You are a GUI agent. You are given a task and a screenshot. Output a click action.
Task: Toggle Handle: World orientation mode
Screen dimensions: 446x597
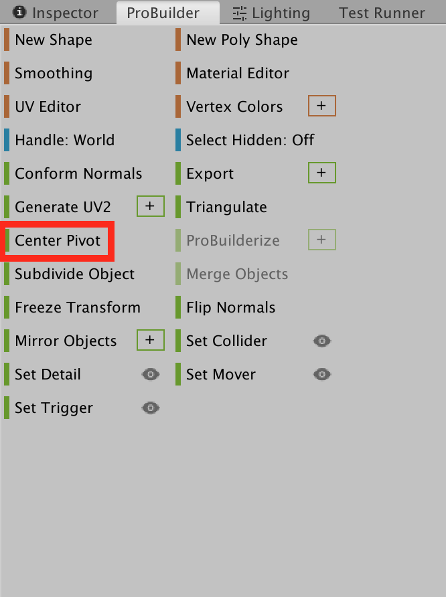tap(64, 141)
